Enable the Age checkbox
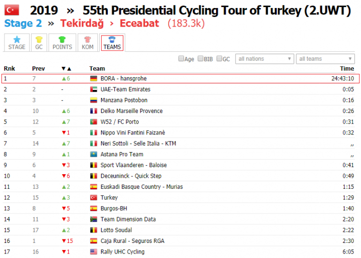 tap(181, 59)
